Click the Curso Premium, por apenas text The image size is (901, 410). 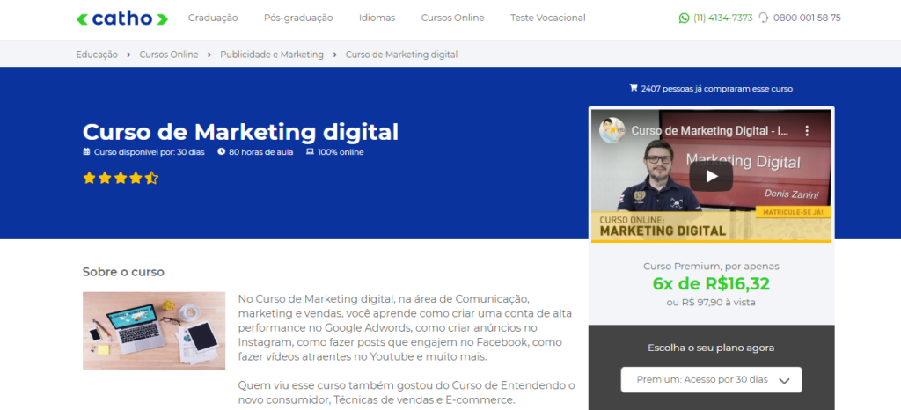711,266
